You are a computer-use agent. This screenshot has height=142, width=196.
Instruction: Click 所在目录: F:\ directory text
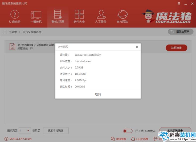click(25, 48)
